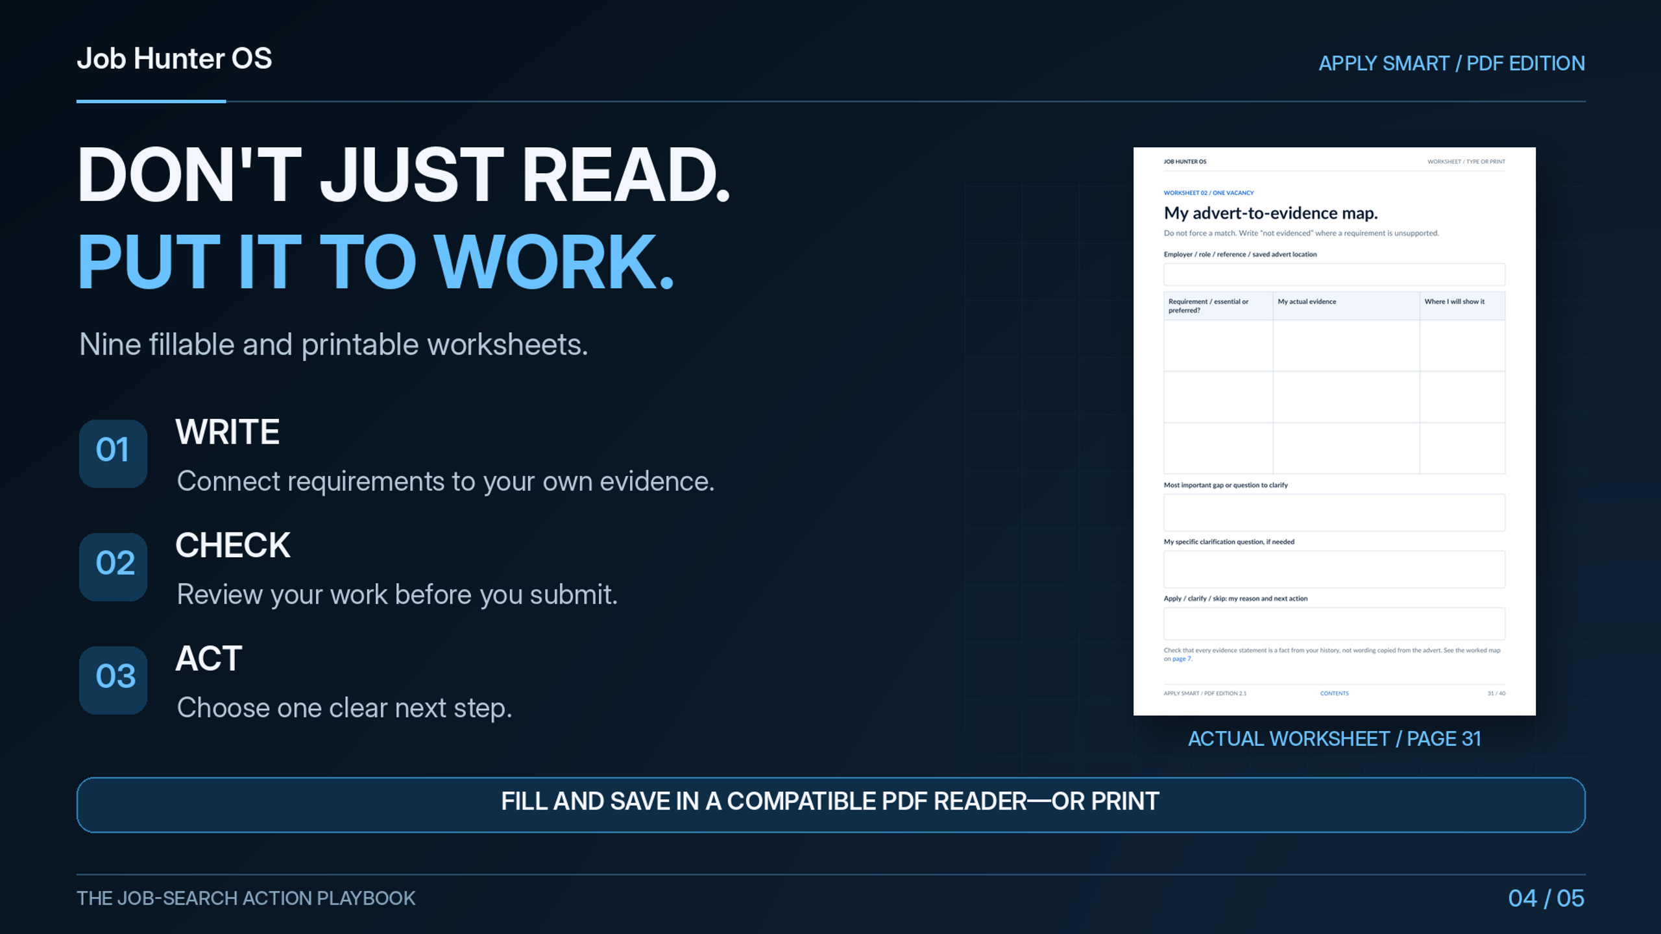Click the FILL AND SAVE IN A COMPATIBLE PDF READER banner
The height and width of the screenshot is (934, 1661).
(x=830, y=805)
